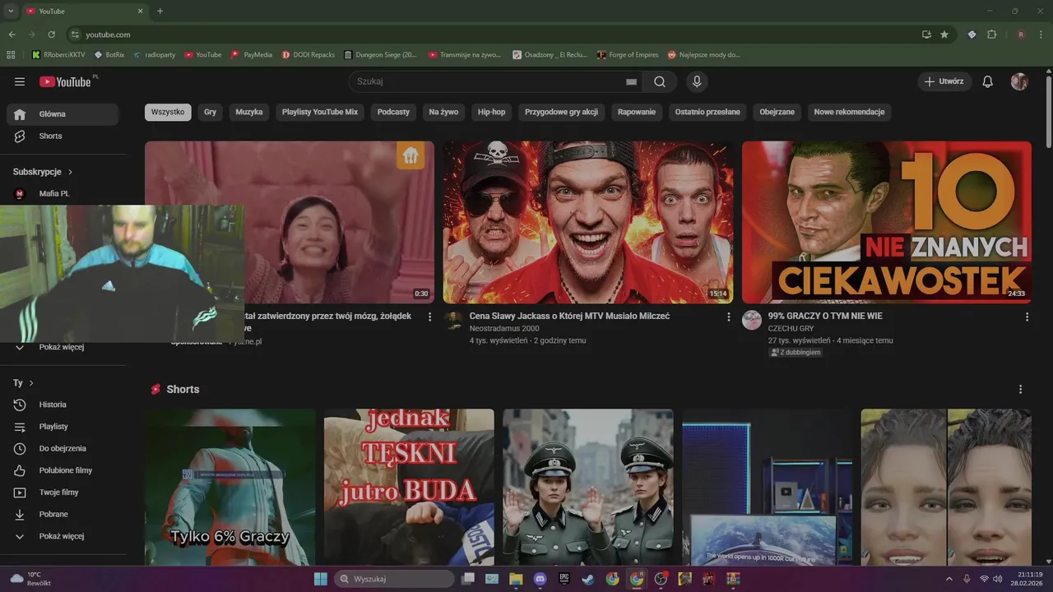Open Epic Games launcher from taskbar
This screenshot has width=1053, height=592.
point(564,579)
